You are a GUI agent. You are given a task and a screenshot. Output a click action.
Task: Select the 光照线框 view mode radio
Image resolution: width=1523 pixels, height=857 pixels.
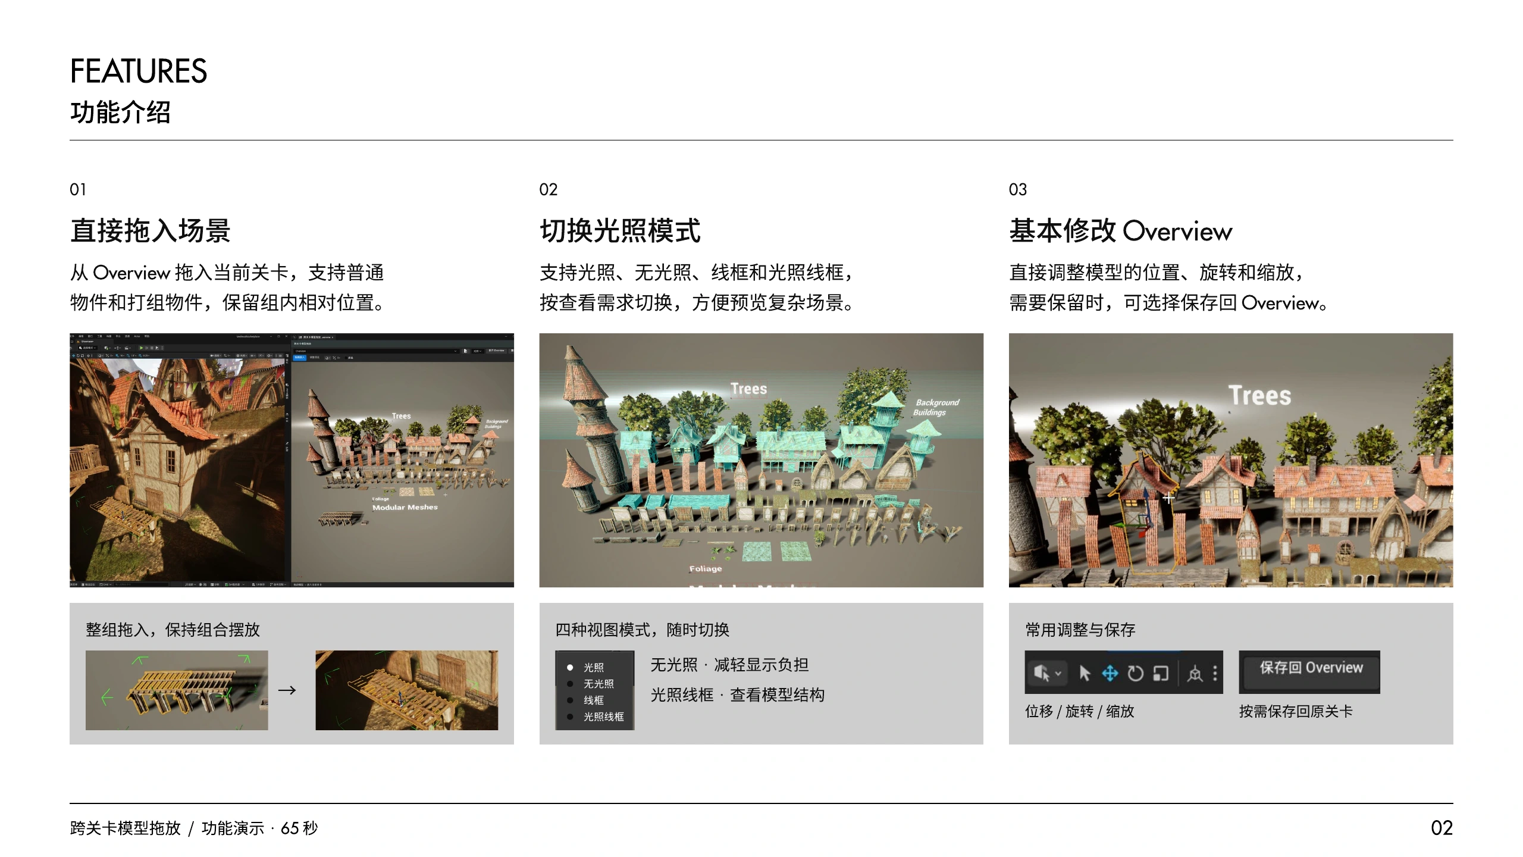pyautogui.click(x=570, y=717)
